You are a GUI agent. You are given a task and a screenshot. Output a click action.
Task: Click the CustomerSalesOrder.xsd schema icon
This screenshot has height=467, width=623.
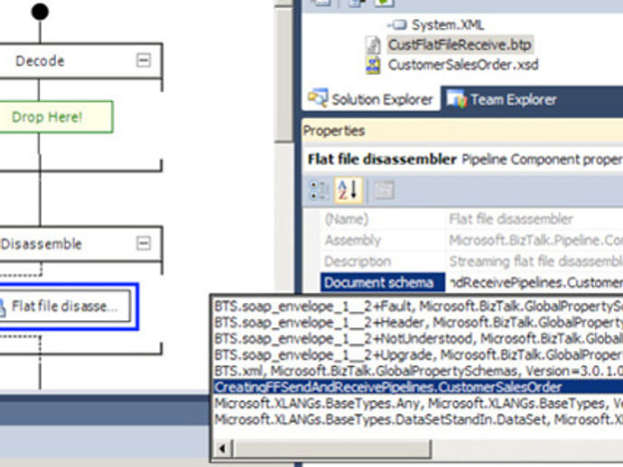pos(373,65)
